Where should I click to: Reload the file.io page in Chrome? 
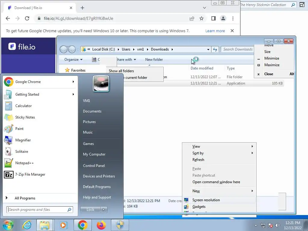click(27, 18)
